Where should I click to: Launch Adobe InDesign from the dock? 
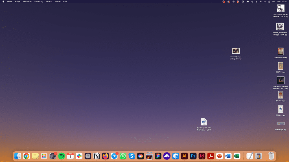point(202,156)
